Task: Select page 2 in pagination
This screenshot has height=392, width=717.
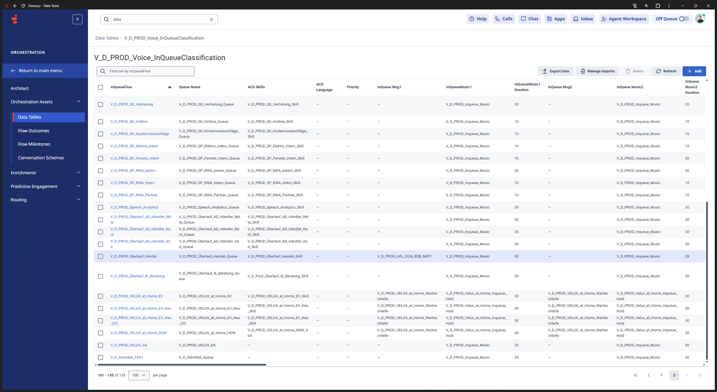Action: pyautogui.click(x=674, y=375)
